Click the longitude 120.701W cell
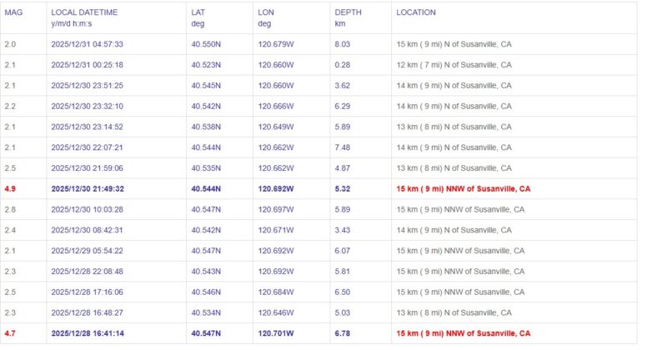The width and height of the screenshot is (667, 350). (x=277, y=333)
